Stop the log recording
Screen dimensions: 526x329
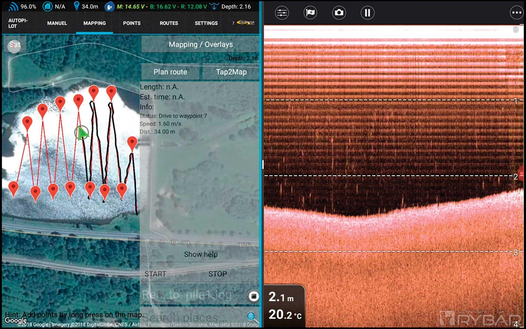(x=253, y=296)
